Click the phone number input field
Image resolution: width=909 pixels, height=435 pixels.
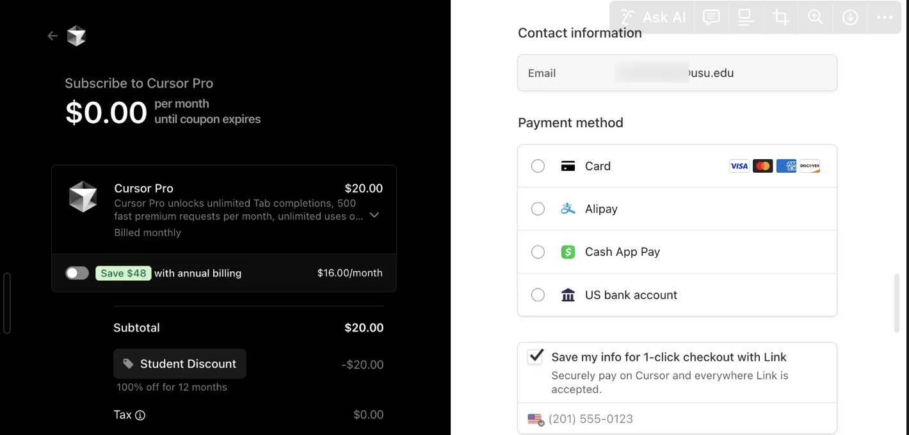[685, 420]
